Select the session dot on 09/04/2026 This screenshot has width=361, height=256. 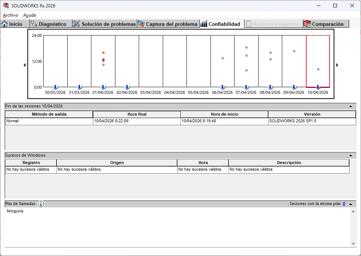click(294, 51)
